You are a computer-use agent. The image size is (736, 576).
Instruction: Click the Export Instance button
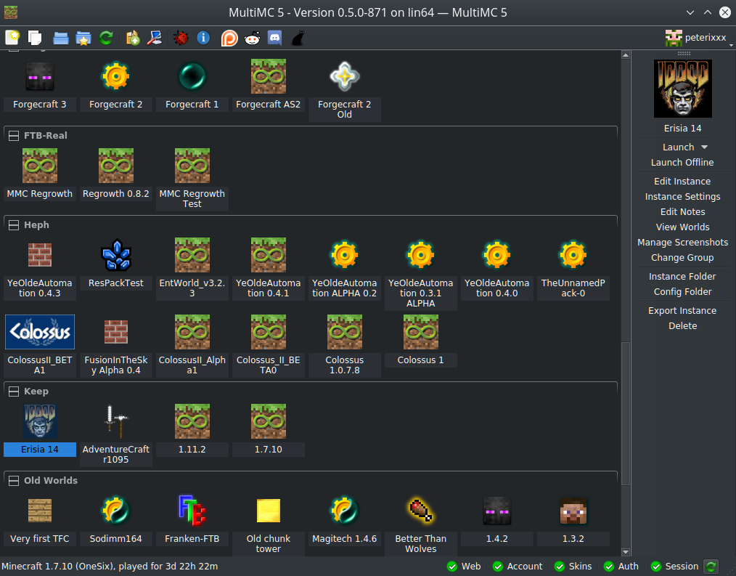coord(682,311)
